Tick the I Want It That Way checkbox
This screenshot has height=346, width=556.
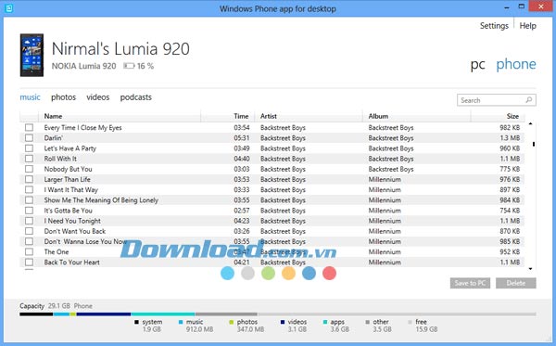29,189
